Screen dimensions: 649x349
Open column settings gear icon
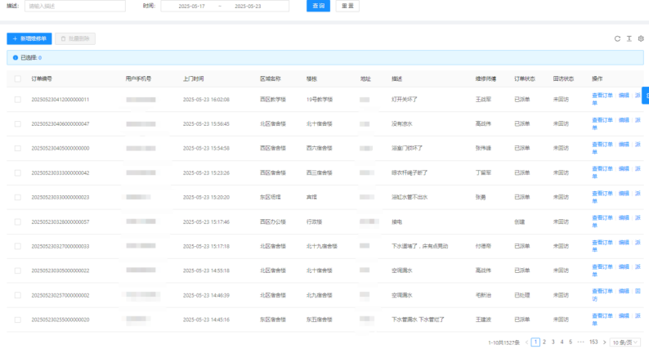click(x=641, y=38)
